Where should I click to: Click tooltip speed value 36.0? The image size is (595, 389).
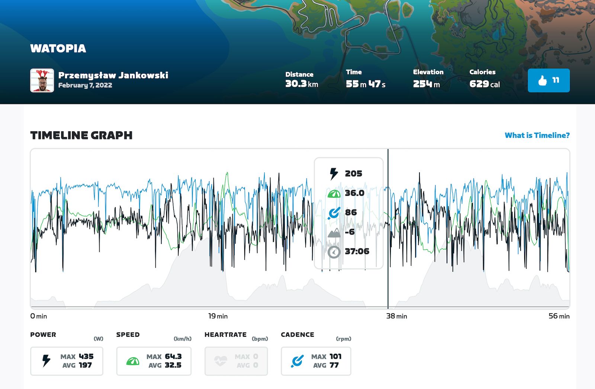tap(354, 193)
